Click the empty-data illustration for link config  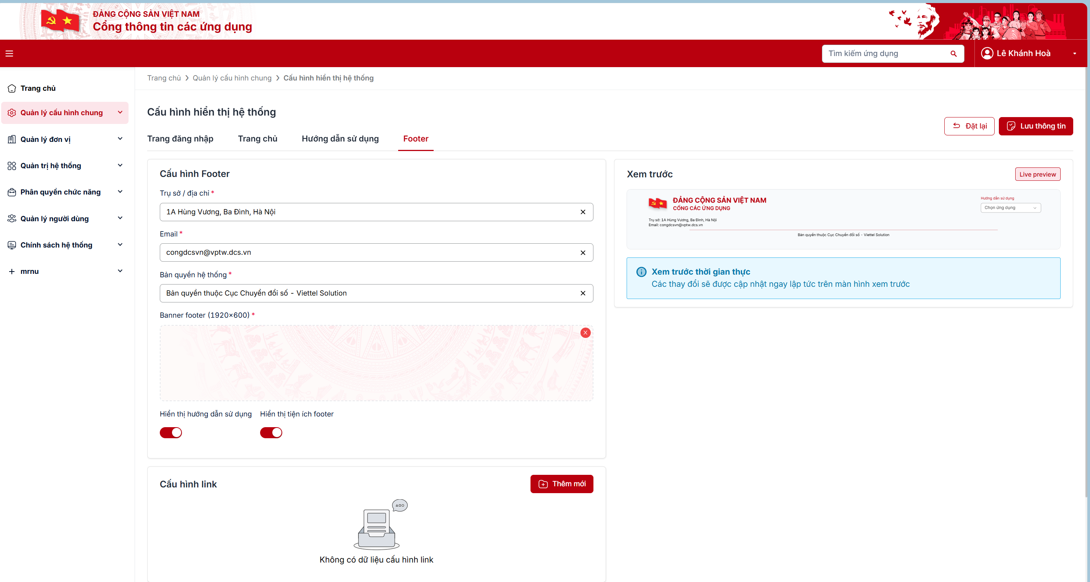pos(380,524)
